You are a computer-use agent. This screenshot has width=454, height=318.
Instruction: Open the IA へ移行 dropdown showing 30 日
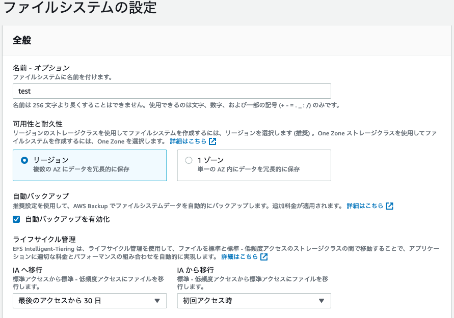point(90,301)
